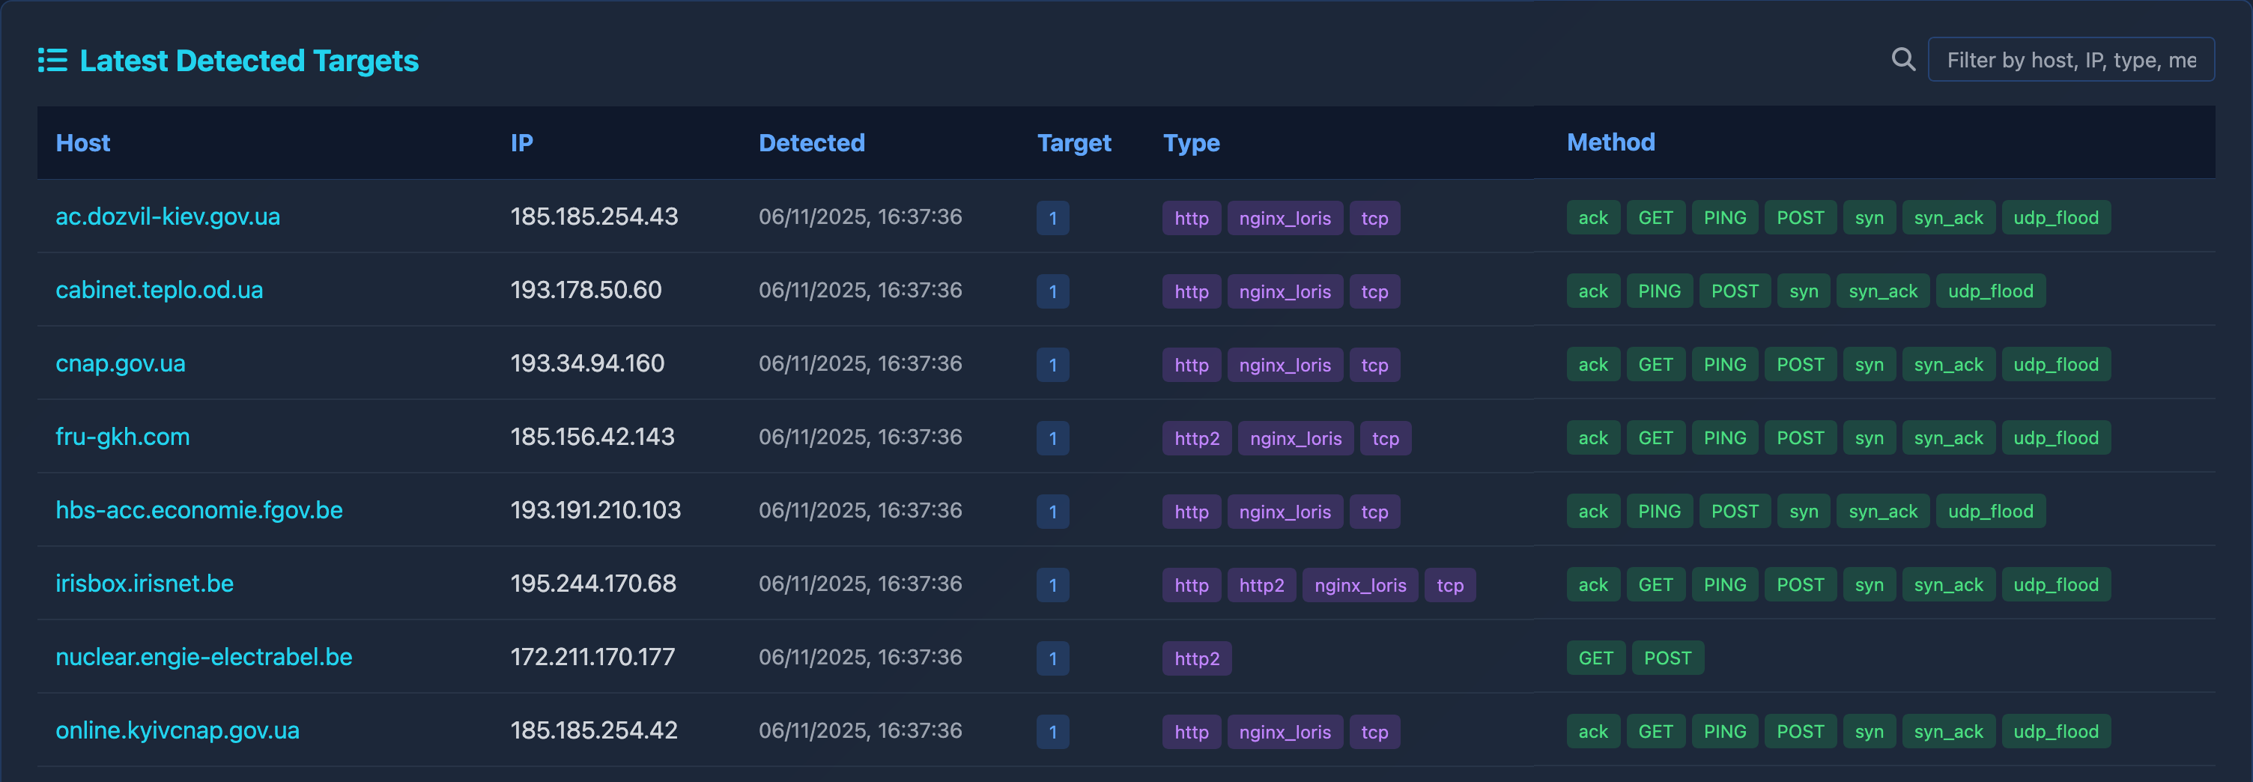
Task: Open the cabinet.teplo.od.ua host link
Action: [x=160, y=291]
